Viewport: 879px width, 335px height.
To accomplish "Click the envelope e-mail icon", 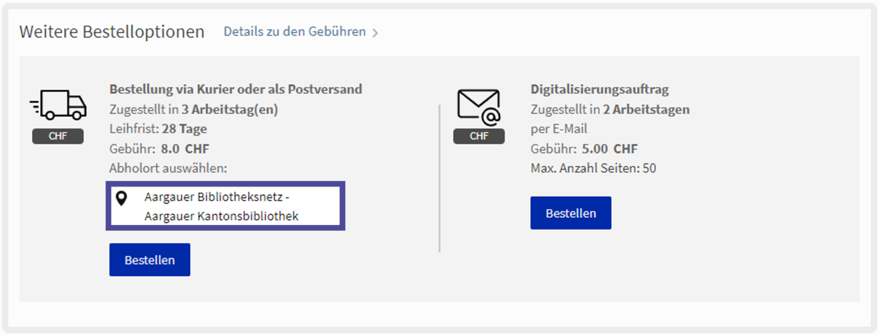I will tap(479, 107).
